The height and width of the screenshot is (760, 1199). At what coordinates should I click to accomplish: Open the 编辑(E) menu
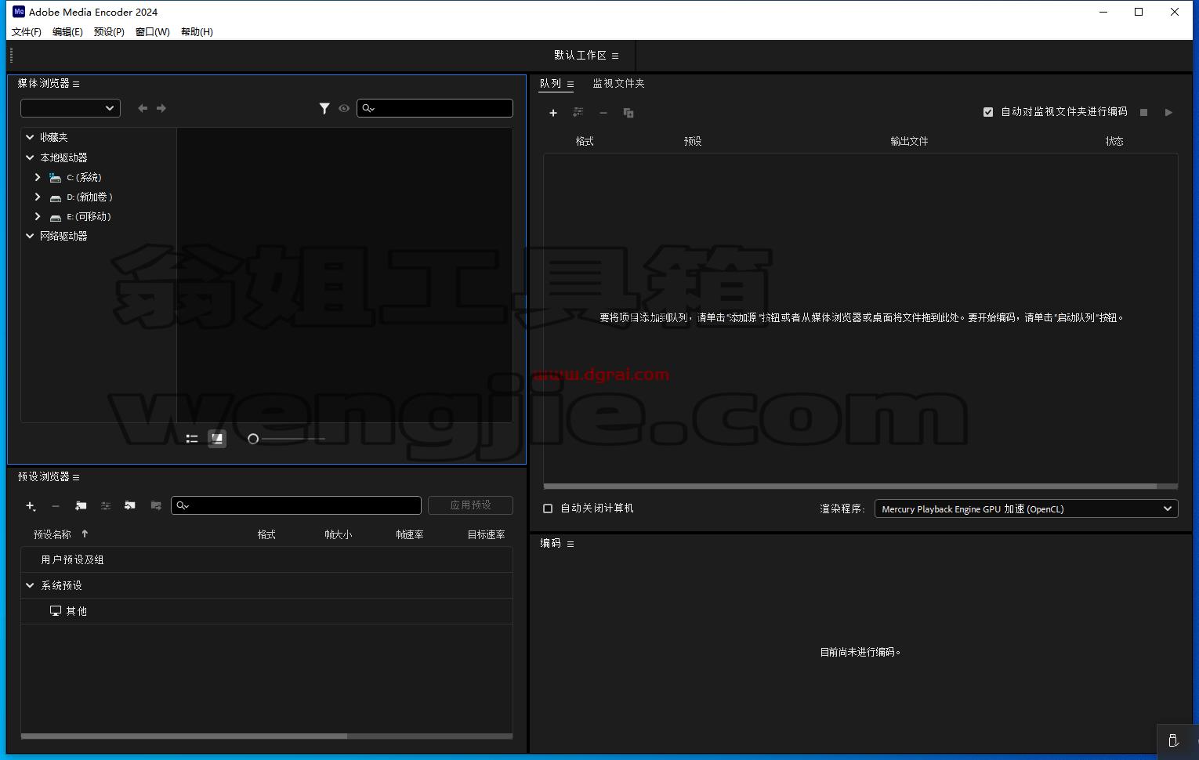click(x=67, y=32)
